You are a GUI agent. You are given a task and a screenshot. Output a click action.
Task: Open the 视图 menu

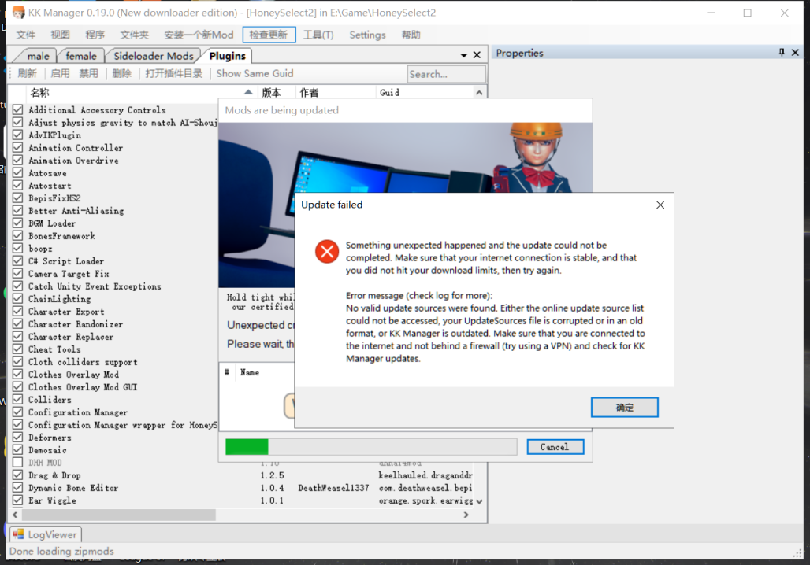point(60,35)
